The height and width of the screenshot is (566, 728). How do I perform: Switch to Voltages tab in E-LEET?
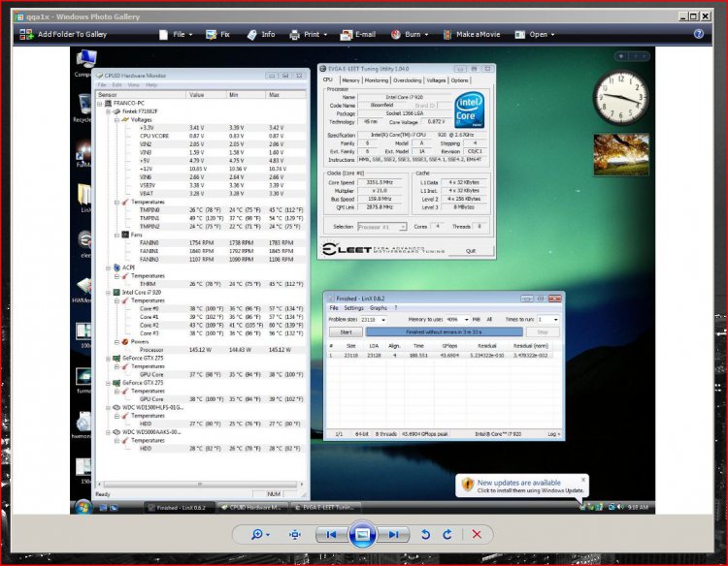(x=436, y=80)
